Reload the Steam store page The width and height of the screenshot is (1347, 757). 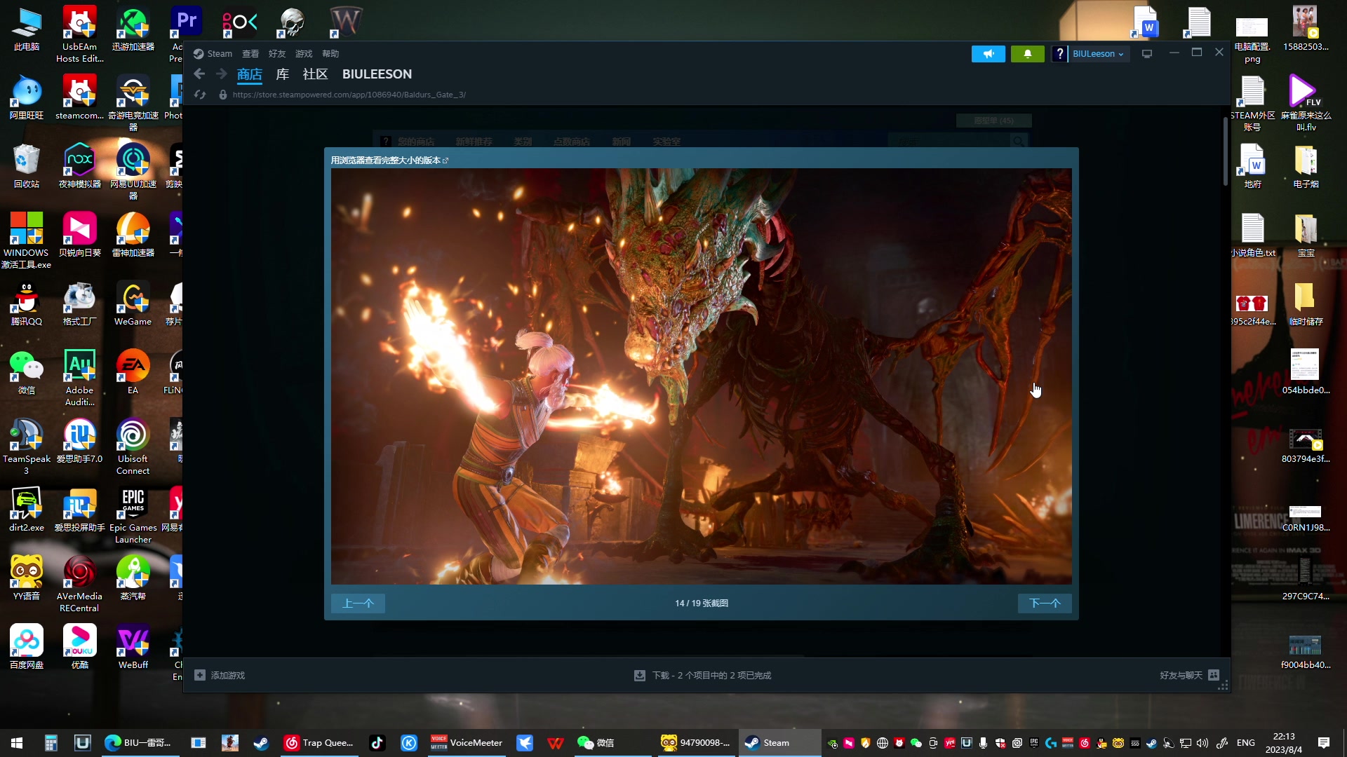pos(200,95)
